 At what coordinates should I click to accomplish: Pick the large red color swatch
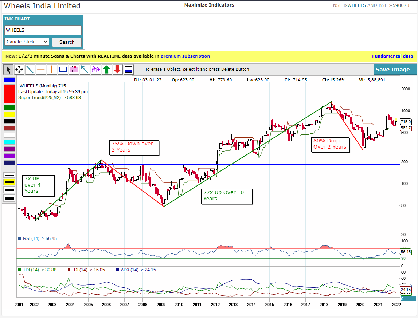[x=9, y=94]
